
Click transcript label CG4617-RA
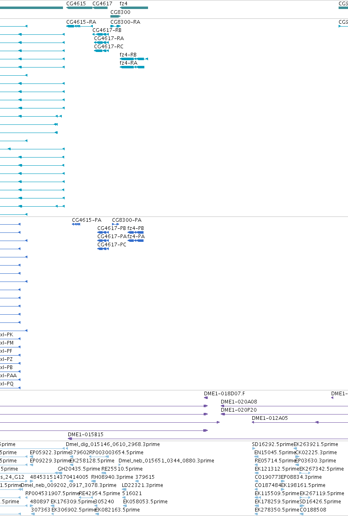[x=109, y=38]
